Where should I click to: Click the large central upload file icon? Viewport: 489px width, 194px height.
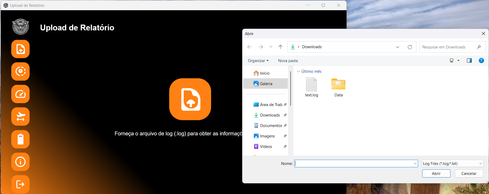190,99
